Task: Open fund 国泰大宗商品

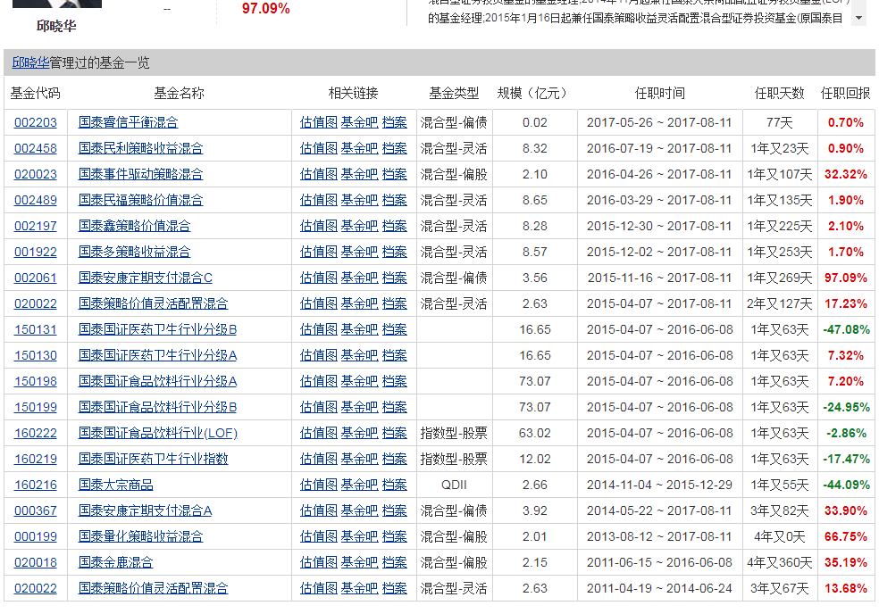Action: coord(115,485)
